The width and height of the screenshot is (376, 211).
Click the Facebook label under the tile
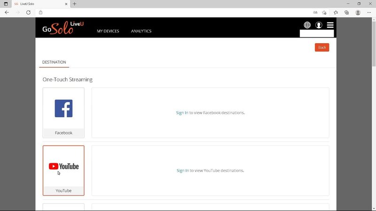coord(63,133)
